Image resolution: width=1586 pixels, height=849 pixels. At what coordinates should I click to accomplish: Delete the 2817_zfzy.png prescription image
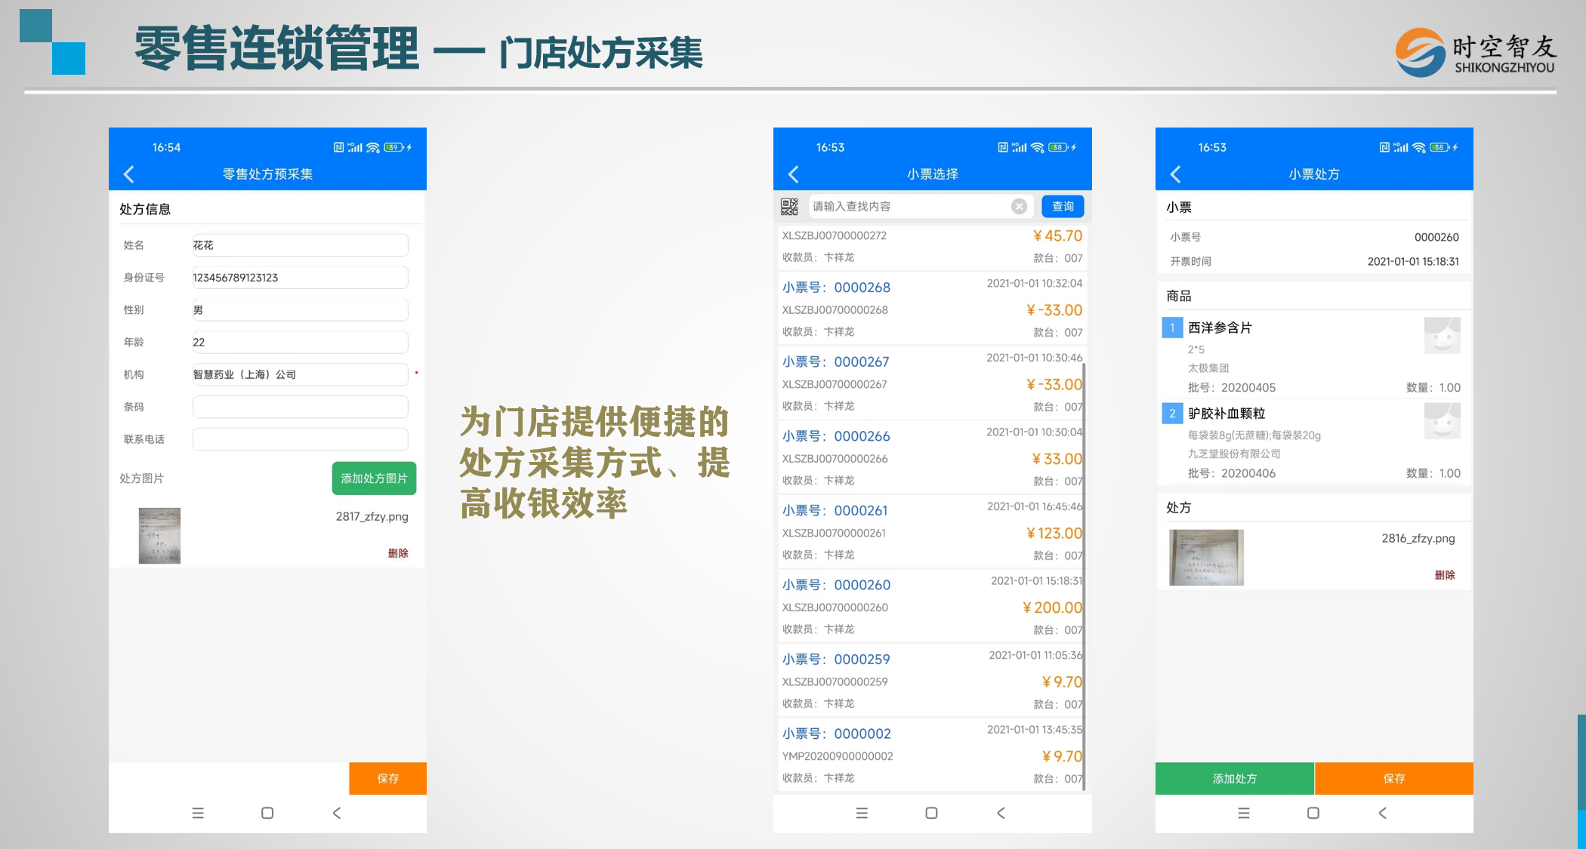point(398,553)
